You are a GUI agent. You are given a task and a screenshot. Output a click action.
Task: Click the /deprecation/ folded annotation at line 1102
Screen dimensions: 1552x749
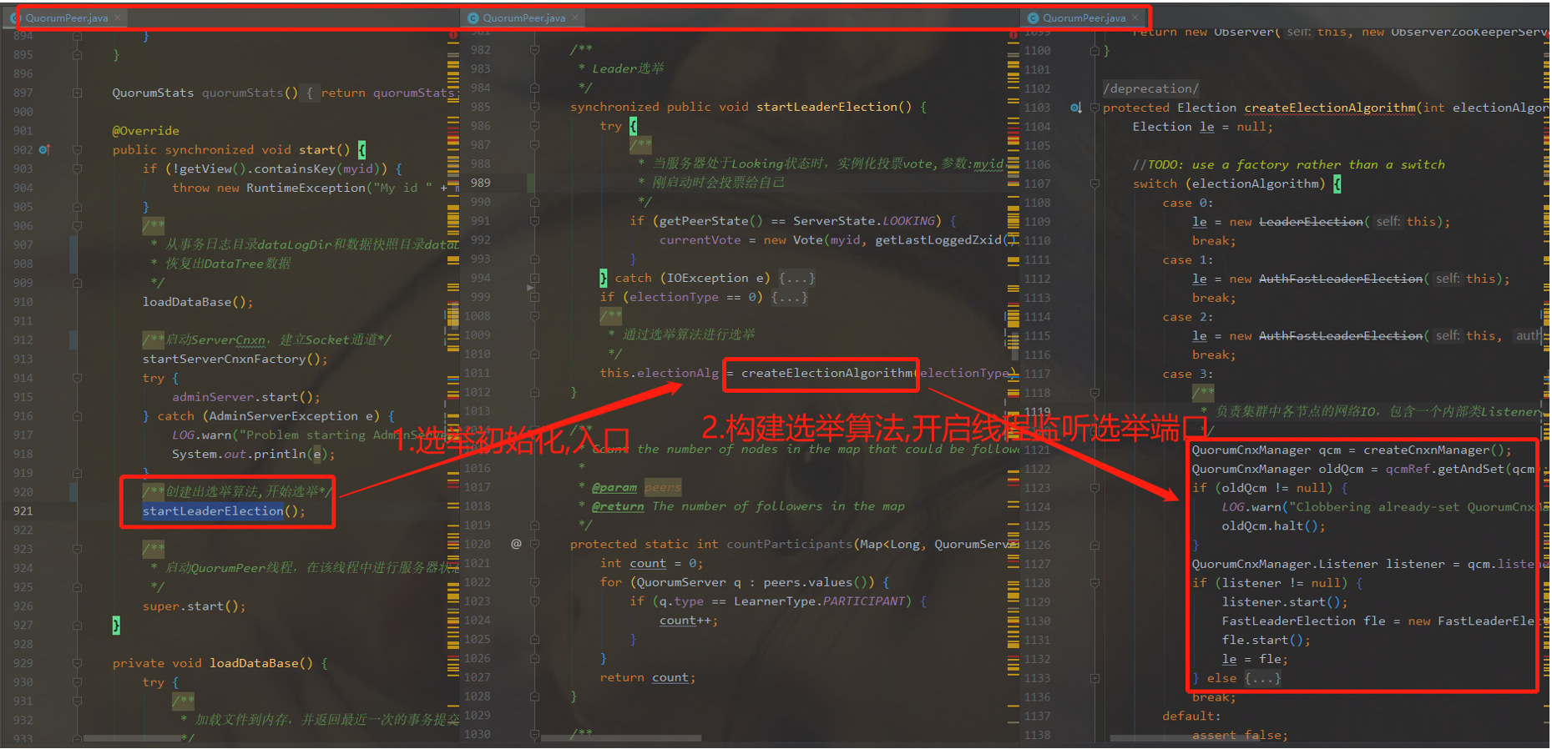click(1151, 88)
